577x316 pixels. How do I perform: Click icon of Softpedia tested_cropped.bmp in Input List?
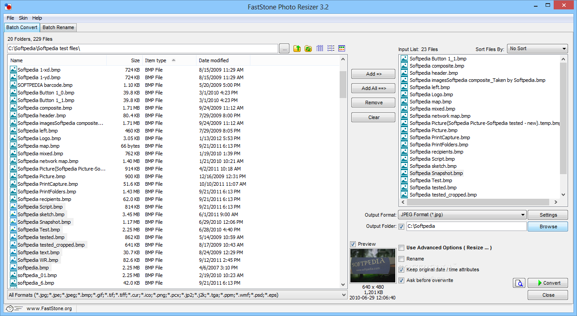[404, 195]
